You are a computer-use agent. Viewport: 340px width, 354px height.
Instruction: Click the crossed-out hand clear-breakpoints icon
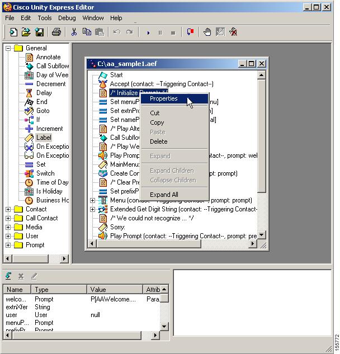(x=233, y=32)
